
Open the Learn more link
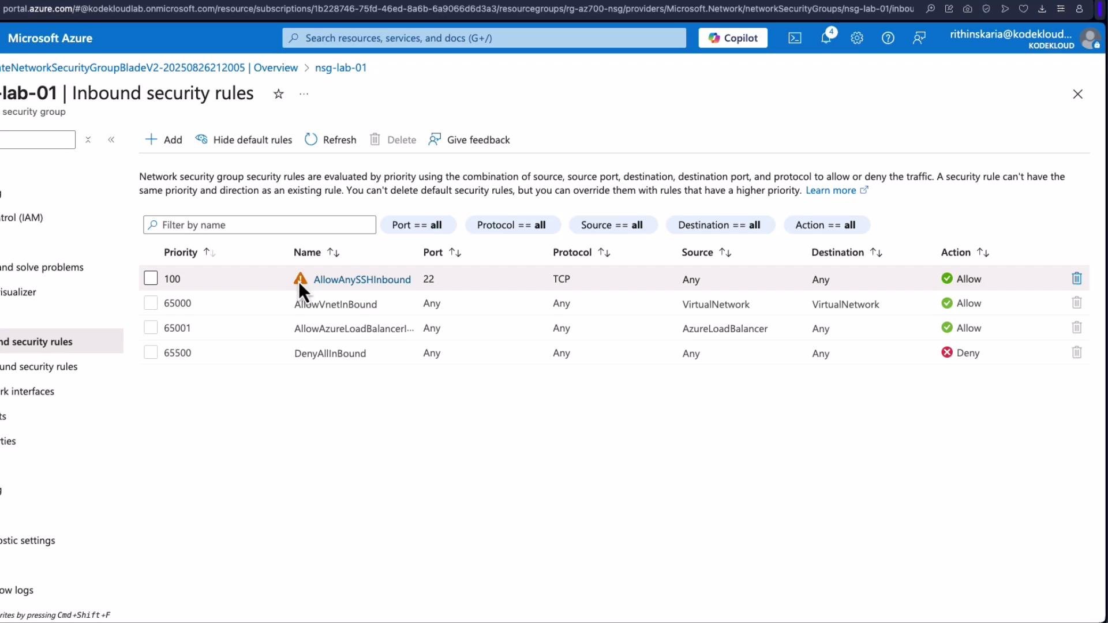pyautogui.click(x=836, y=190)
